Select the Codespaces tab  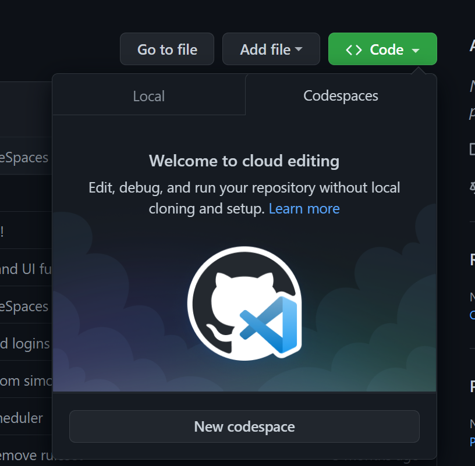pos(341,95)
